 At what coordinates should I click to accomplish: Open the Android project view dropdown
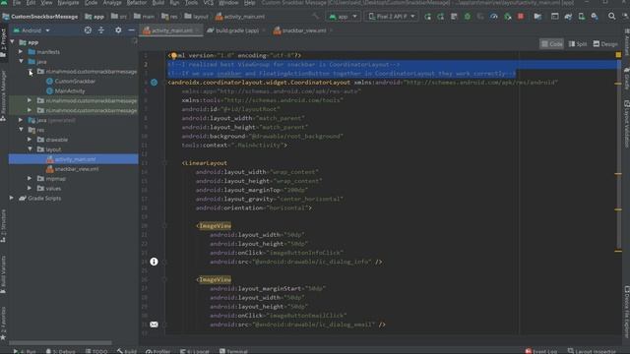[31, 30]
